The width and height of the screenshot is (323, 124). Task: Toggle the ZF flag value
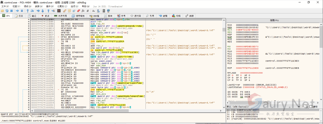[x=232, y=75]
